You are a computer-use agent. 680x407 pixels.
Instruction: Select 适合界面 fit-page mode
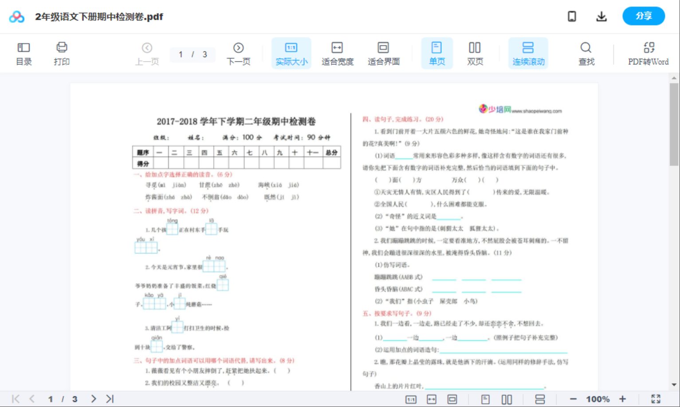click(383, 52)
